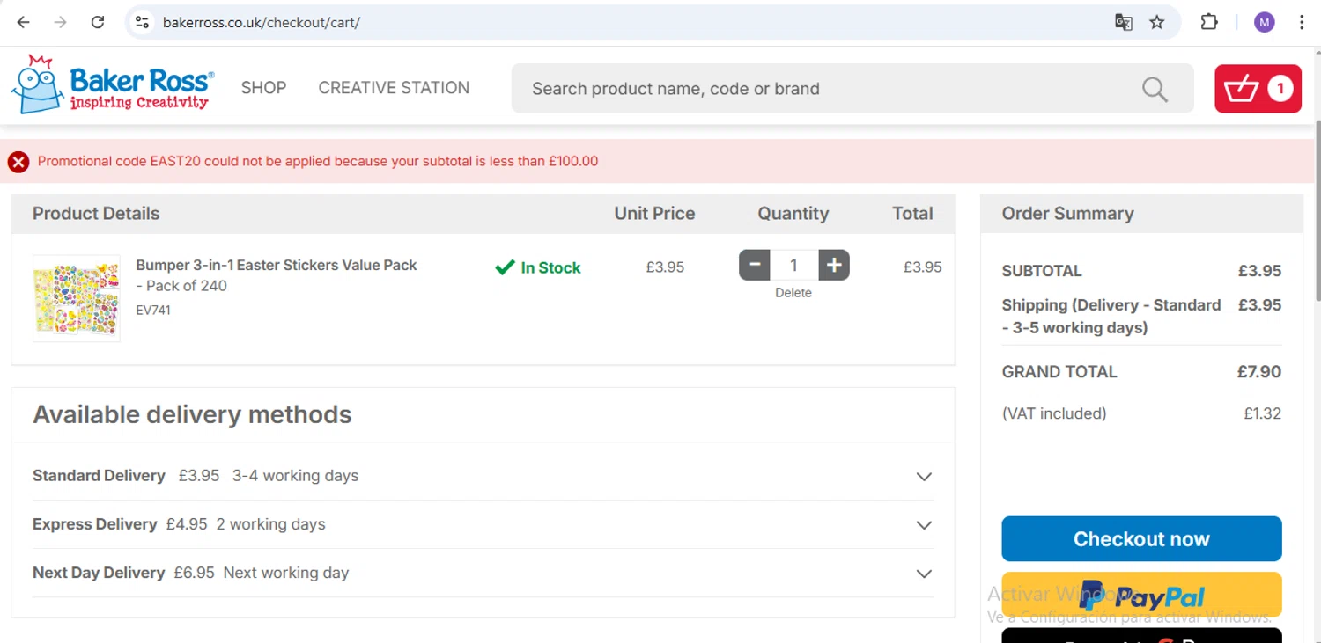The image size is (1321, 643).
Task: Open the Chrome profile avatar
Action: 1265,22
